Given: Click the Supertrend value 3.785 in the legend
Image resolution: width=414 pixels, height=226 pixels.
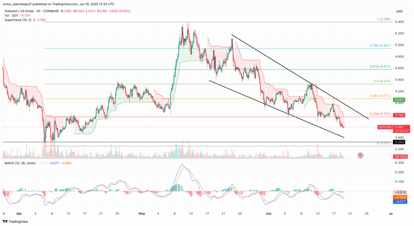Looking at the screenshot, I should (x=41, y=20).
